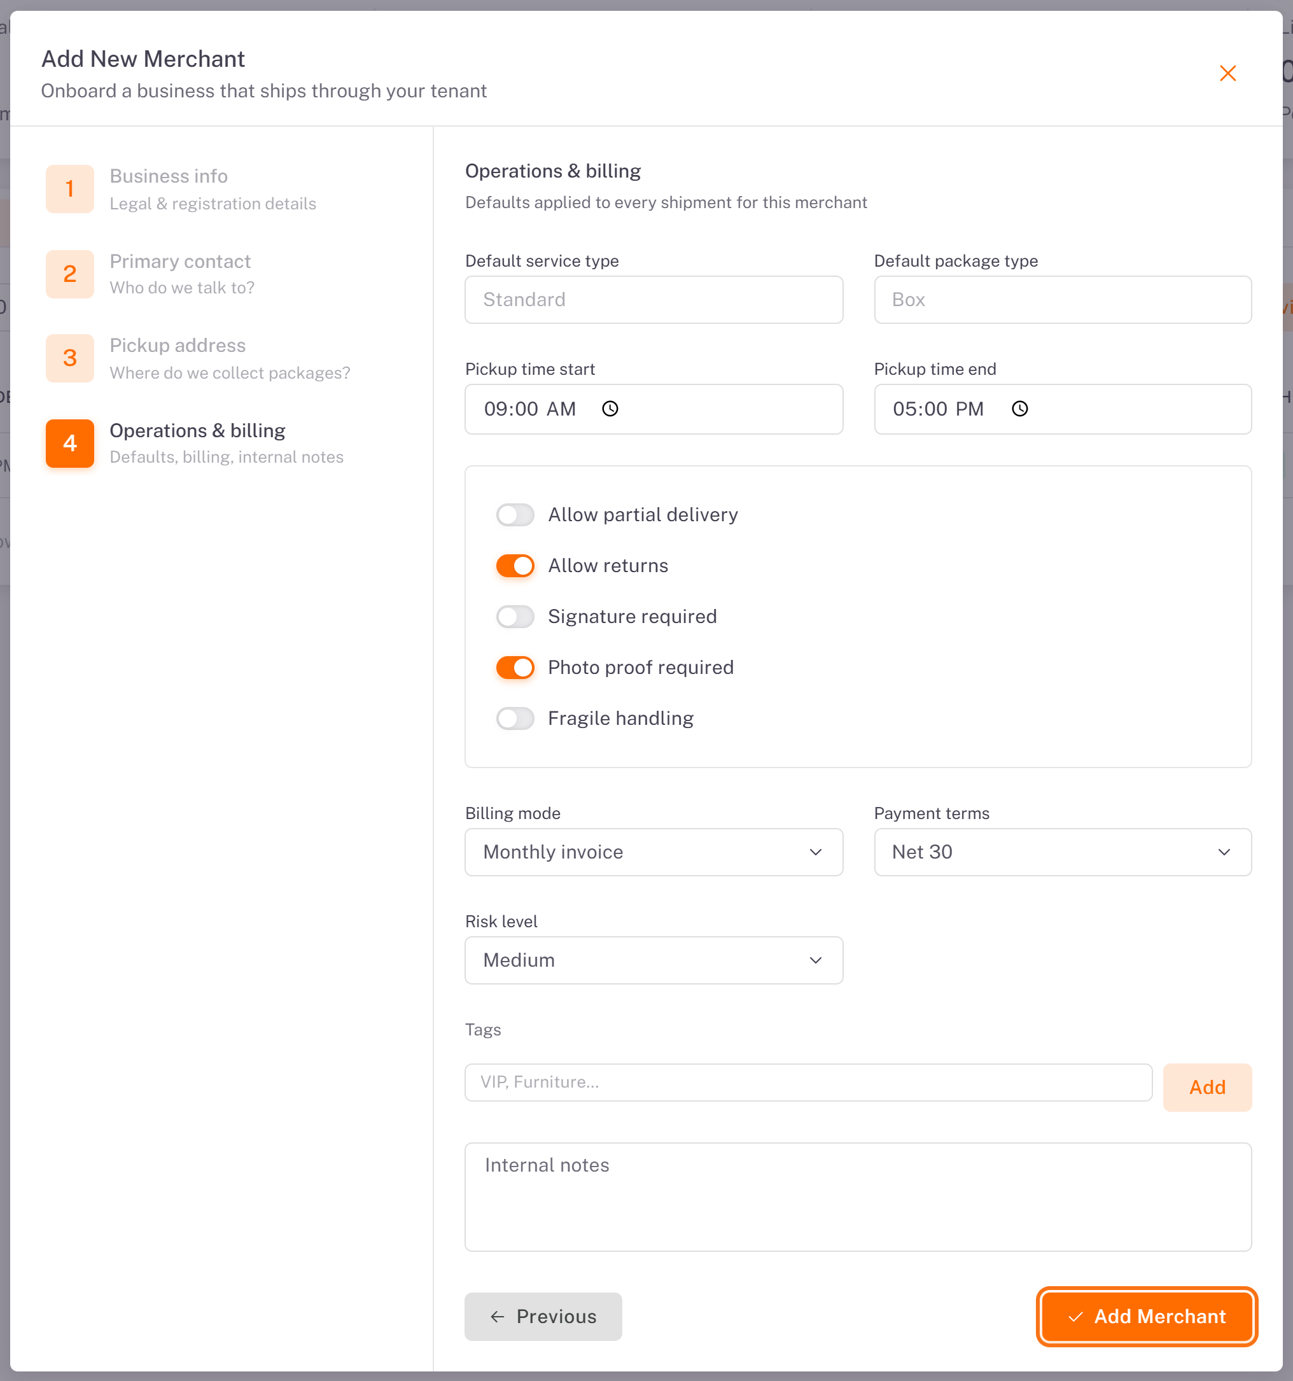Click step 1 number badge

70,189
